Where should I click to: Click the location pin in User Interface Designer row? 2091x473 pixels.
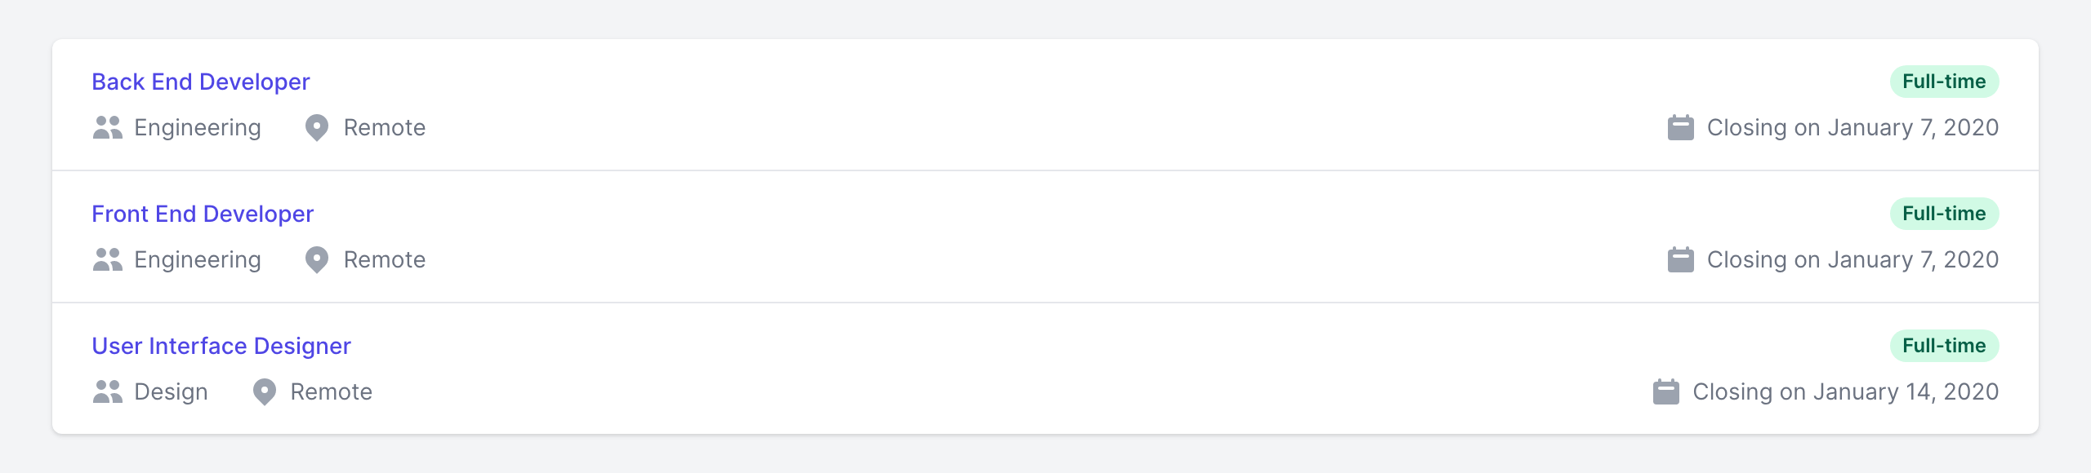[x=265, y=392]
